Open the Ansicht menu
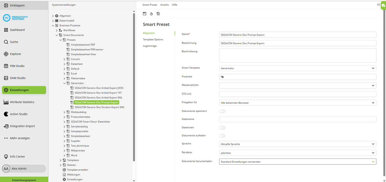This screenshot has width=386, height=182. (x=164, y=5)
